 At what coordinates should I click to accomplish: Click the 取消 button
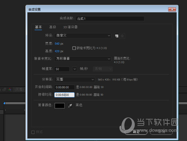pos(161,132)
